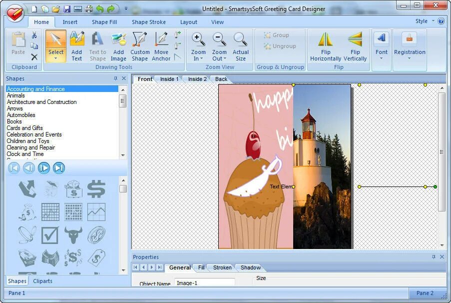Insert the checkbox checkmark shape
This screenshot has width=451, height=303.
(50, 235)
